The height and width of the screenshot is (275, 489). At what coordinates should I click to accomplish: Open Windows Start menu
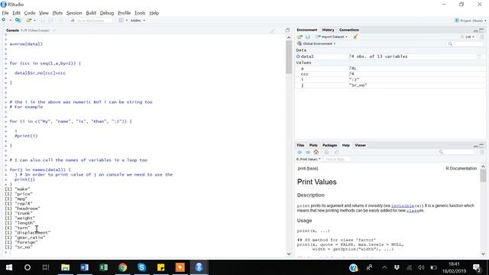click(x=8, y=267)
